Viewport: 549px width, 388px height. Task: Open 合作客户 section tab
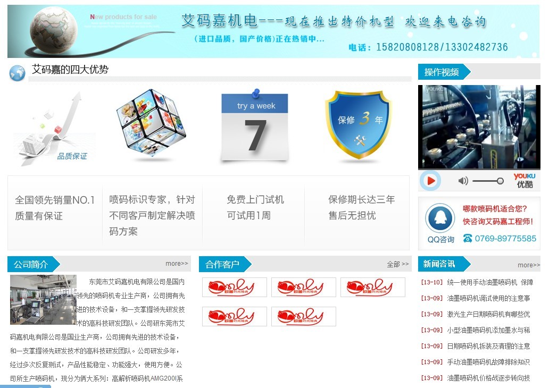point(225,264)
